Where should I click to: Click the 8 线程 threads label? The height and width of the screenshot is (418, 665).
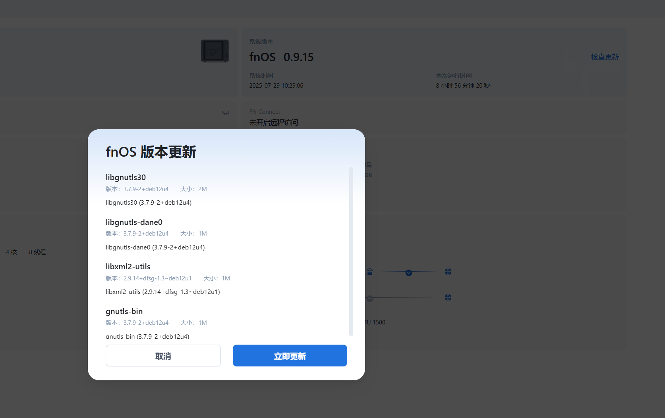37,252
